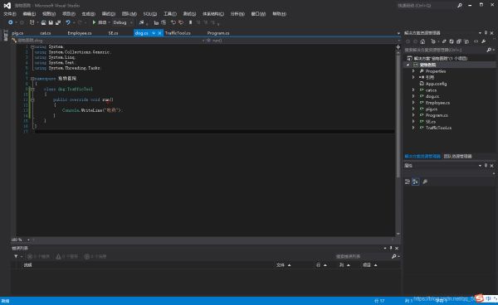Switch to the Employee.cs editor tab
498x305 pixels.
point(80,33)
